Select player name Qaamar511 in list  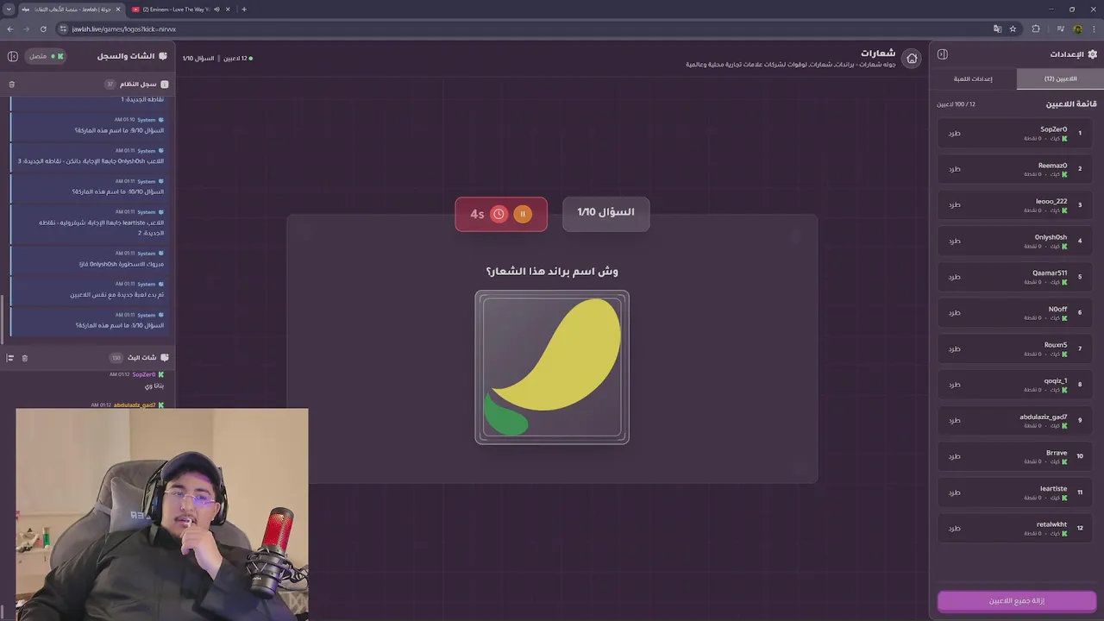[1050, 273]
